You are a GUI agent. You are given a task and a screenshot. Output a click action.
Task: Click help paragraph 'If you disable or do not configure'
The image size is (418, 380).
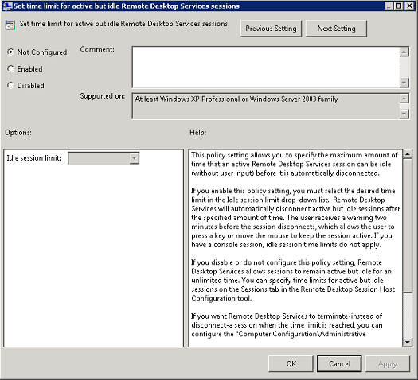click(x=293, y=280)
